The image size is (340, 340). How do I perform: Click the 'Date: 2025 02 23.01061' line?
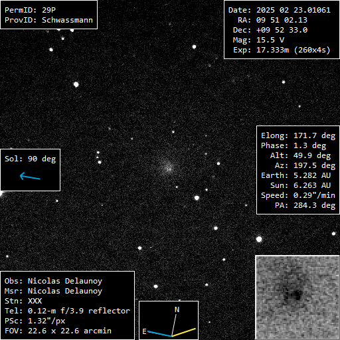click(280, 10)
